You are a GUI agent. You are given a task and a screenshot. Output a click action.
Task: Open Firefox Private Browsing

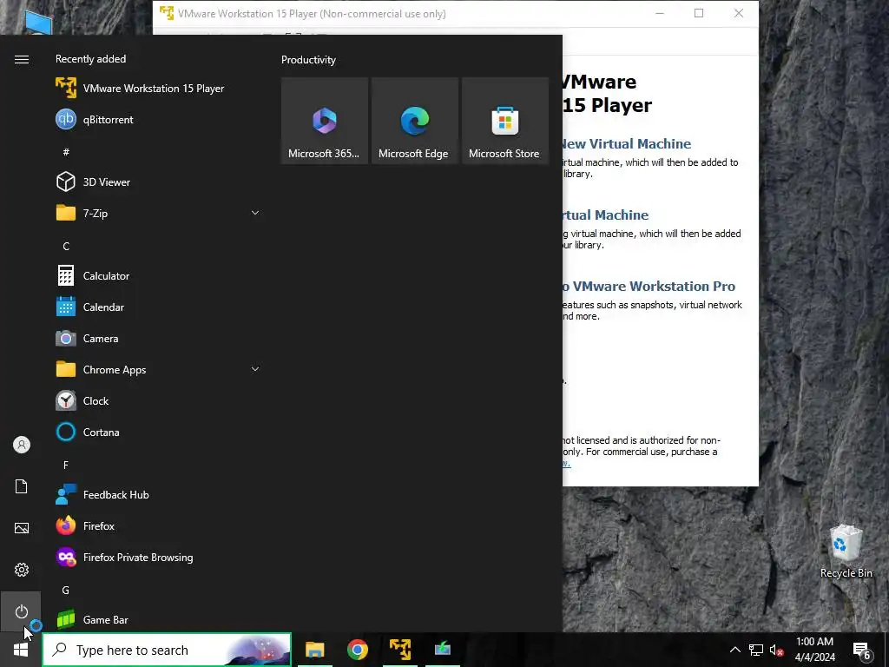[158, 558]
